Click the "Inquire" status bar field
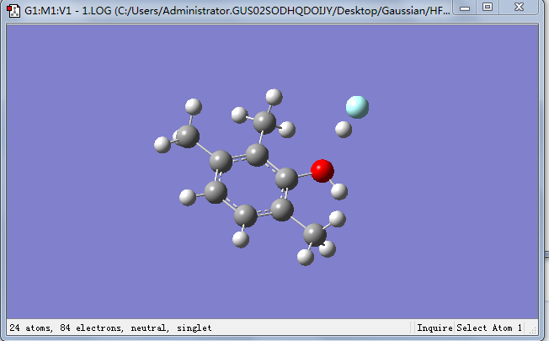 pyautogui.click(x=434, y=328)
